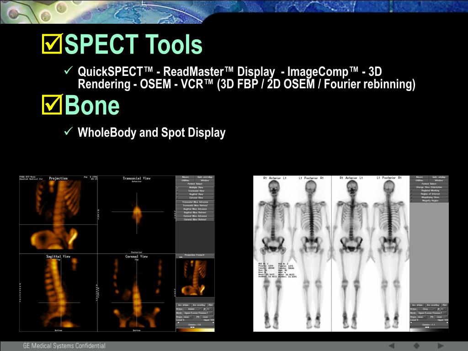Click the Sagittal View image

click(58, 293)
